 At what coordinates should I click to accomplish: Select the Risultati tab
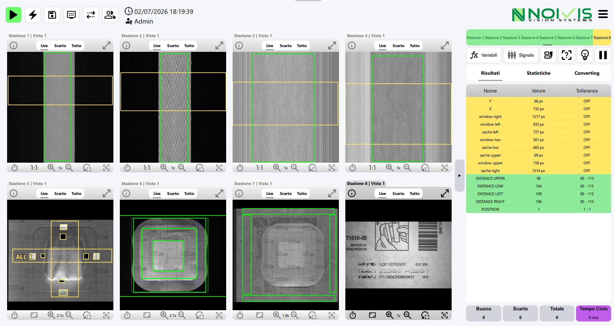[490, 73]
